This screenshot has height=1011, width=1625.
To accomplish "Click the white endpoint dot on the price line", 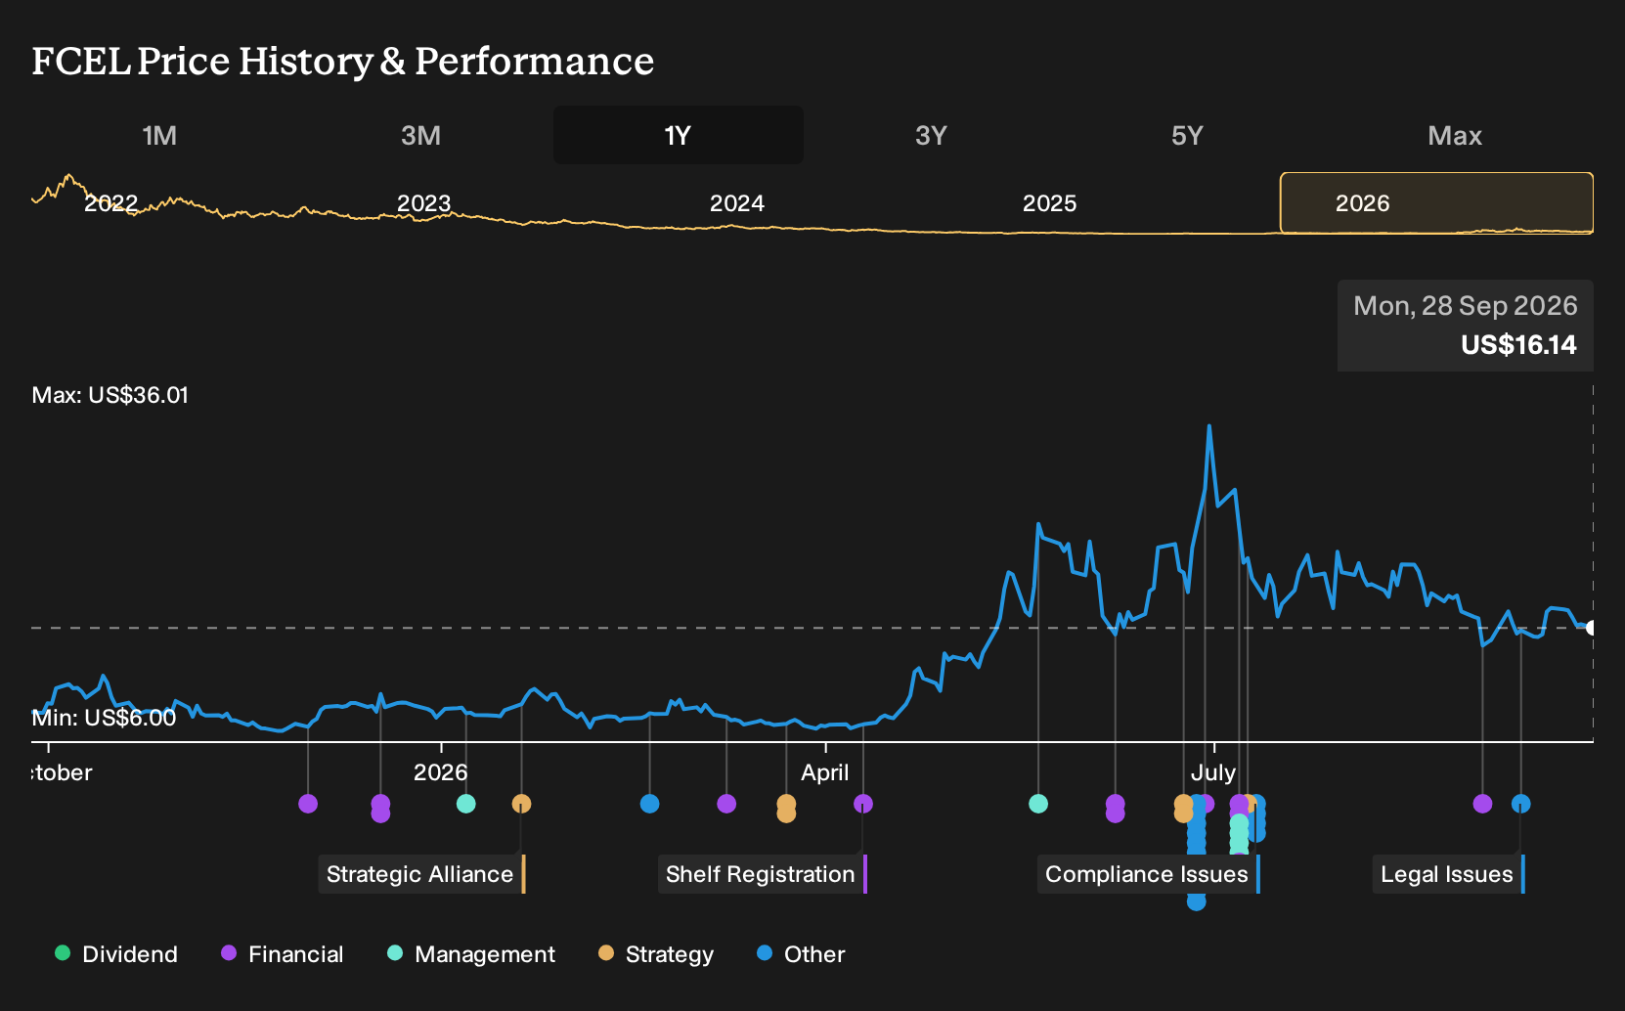I will [1591, 628].
